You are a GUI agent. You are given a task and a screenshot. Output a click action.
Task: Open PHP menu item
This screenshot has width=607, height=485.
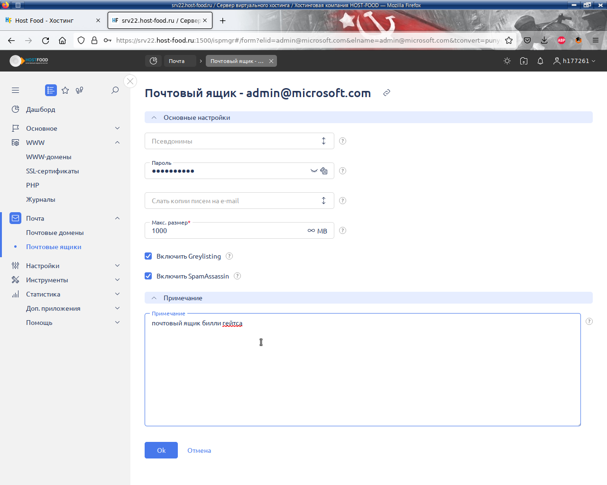[33, 185]
